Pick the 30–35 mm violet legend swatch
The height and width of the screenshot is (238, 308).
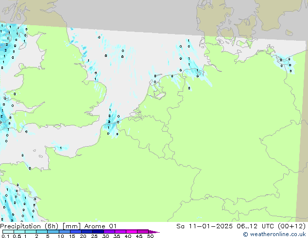pyautogui.click(x=109, y=232)
